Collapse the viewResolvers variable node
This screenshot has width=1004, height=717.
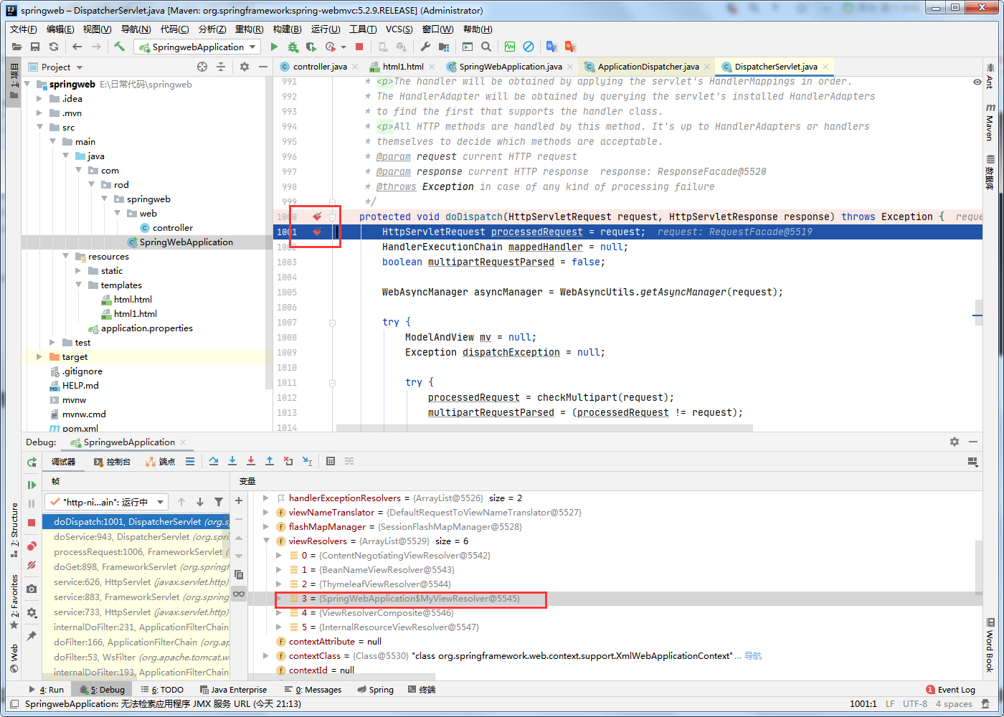click(266, 541)
